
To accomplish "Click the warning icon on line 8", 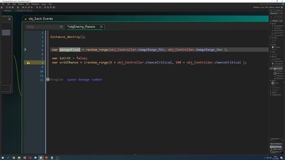I will 28,62.
